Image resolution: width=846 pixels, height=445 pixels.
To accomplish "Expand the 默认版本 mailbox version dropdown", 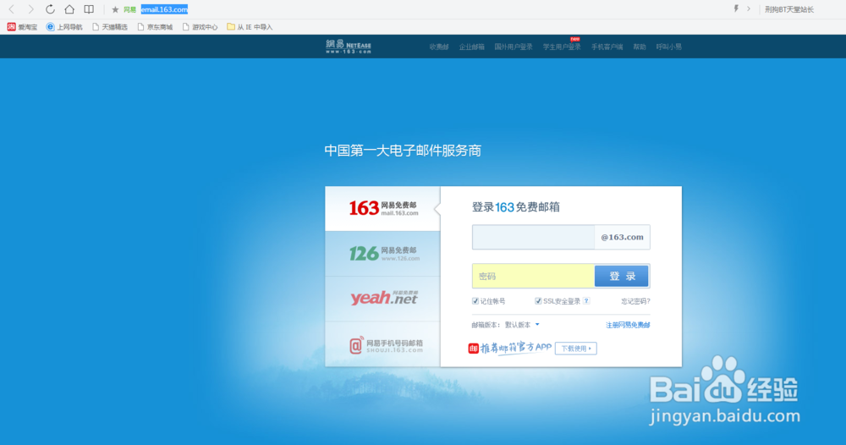I will coord(522,325).
